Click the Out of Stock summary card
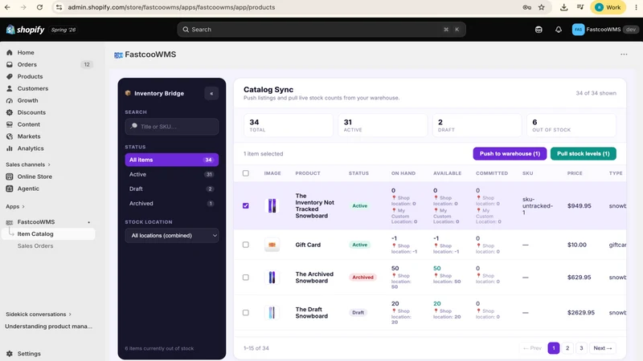 [x=571, y=125]
